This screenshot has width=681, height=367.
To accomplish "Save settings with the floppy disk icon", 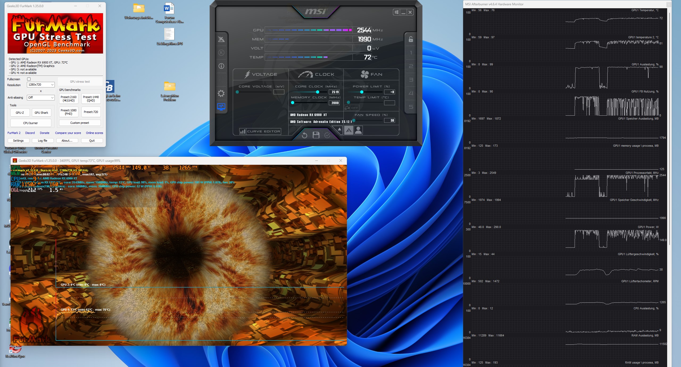I will 316,135.
